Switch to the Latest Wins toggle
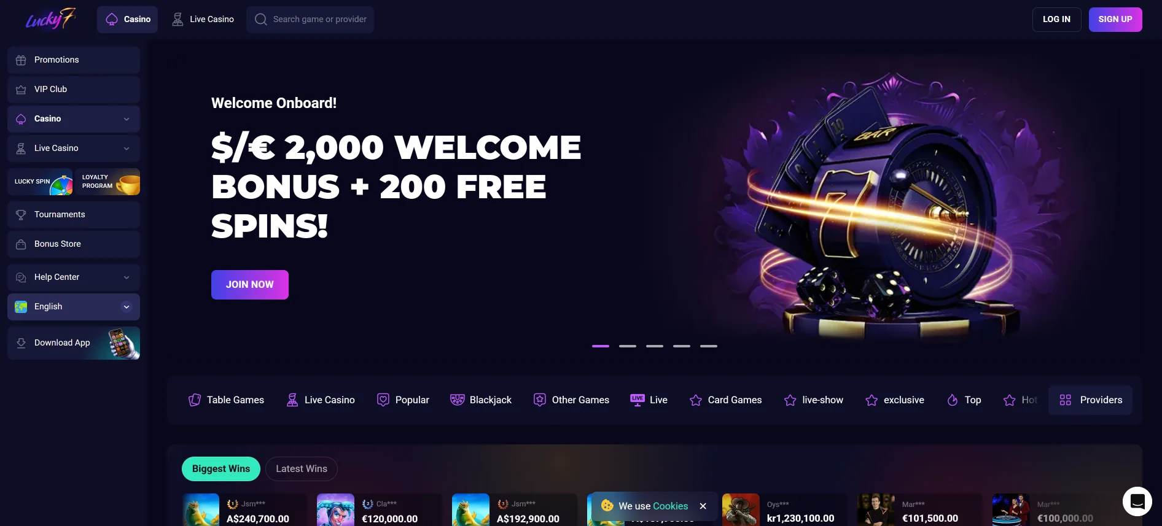Image resolution: width=1162 pixels, height=526 pixels. pyautogui.click(x=302, y=469)
